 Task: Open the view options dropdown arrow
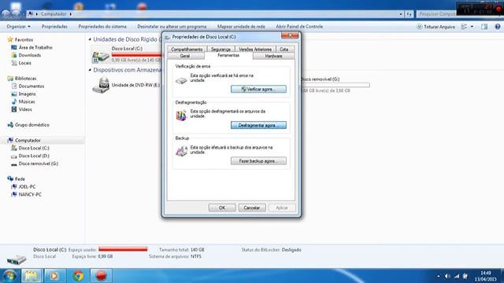click(472, 27)
